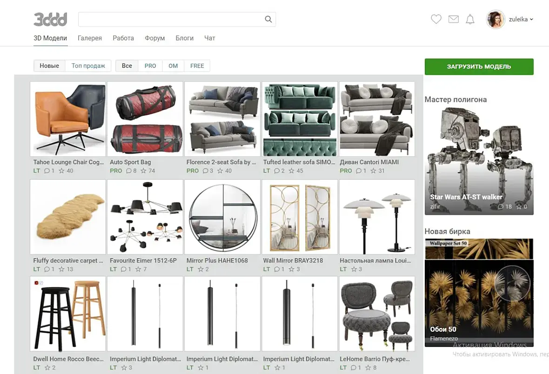Open favorites heart icon
The image size is (549, 374).
(x=436, y=19)
